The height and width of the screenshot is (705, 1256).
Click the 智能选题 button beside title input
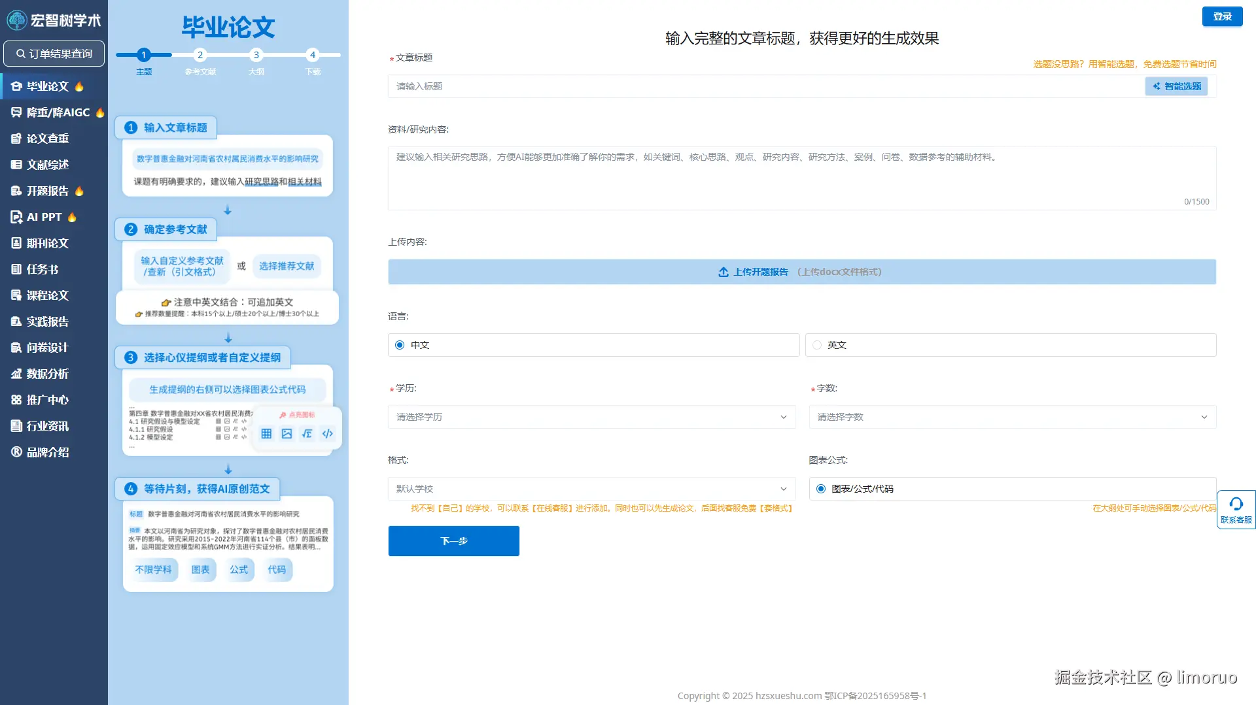click(1176, 86)
